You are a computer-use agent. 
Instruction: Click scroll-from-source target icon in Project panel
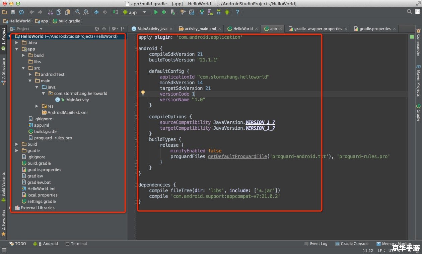pyautogui.click(x=97, y=29)
